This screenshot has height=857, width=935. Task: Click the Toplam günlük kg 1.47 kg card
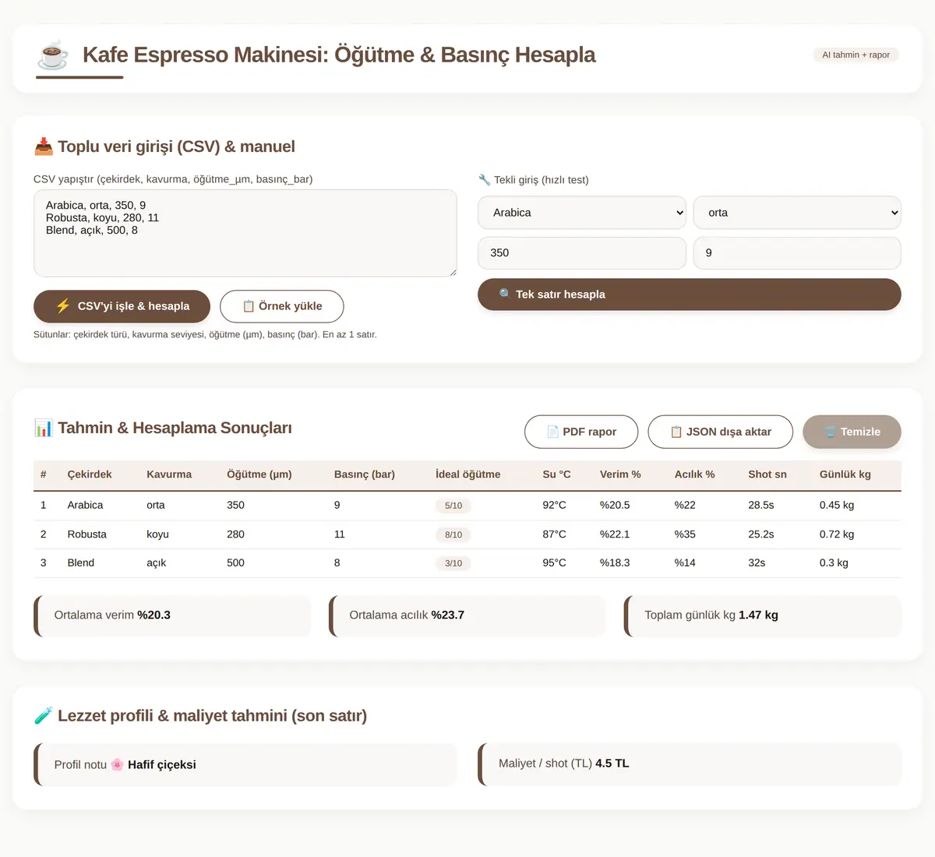(x=763, y=615)
